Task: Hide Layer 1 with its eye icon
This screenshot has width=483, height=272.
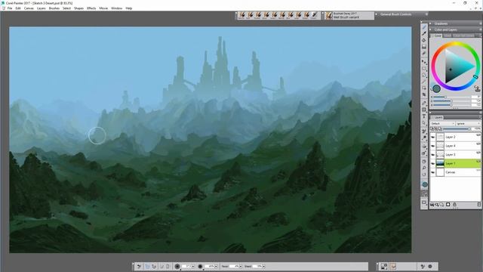Action: (x=432, y=163)
